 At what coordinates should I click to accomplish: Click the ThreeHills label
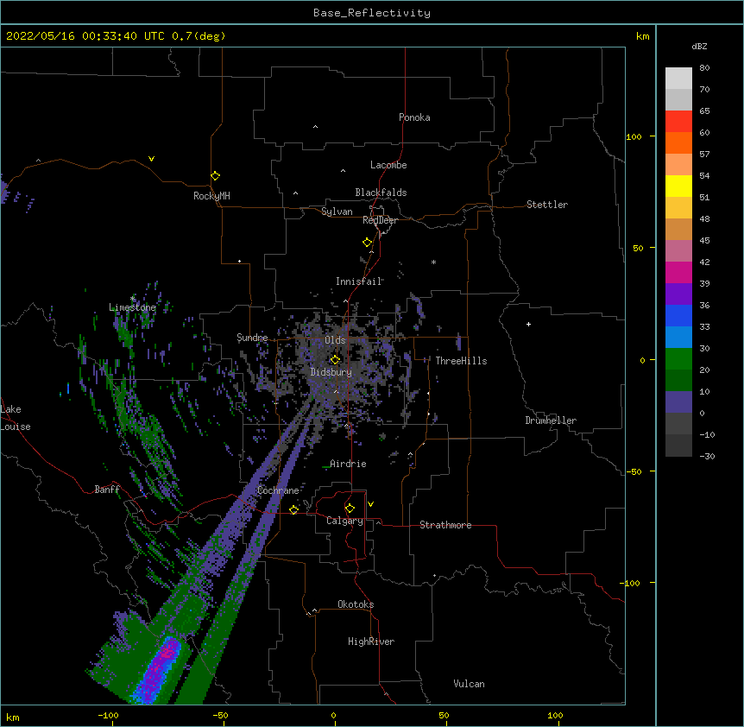tap(461, 361)
